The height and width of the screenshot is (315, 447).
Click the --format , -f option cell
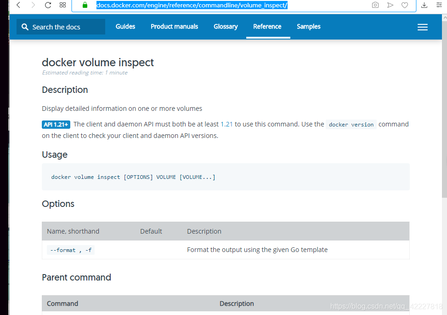coord(71,250)
